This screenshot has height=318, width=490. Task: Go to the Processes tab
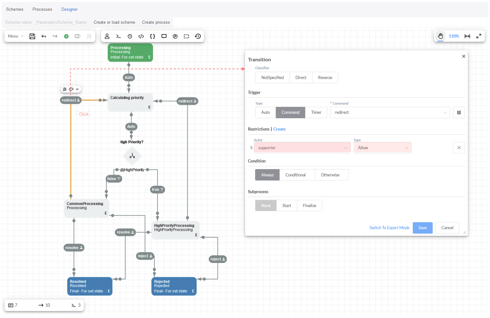point(42,9)
